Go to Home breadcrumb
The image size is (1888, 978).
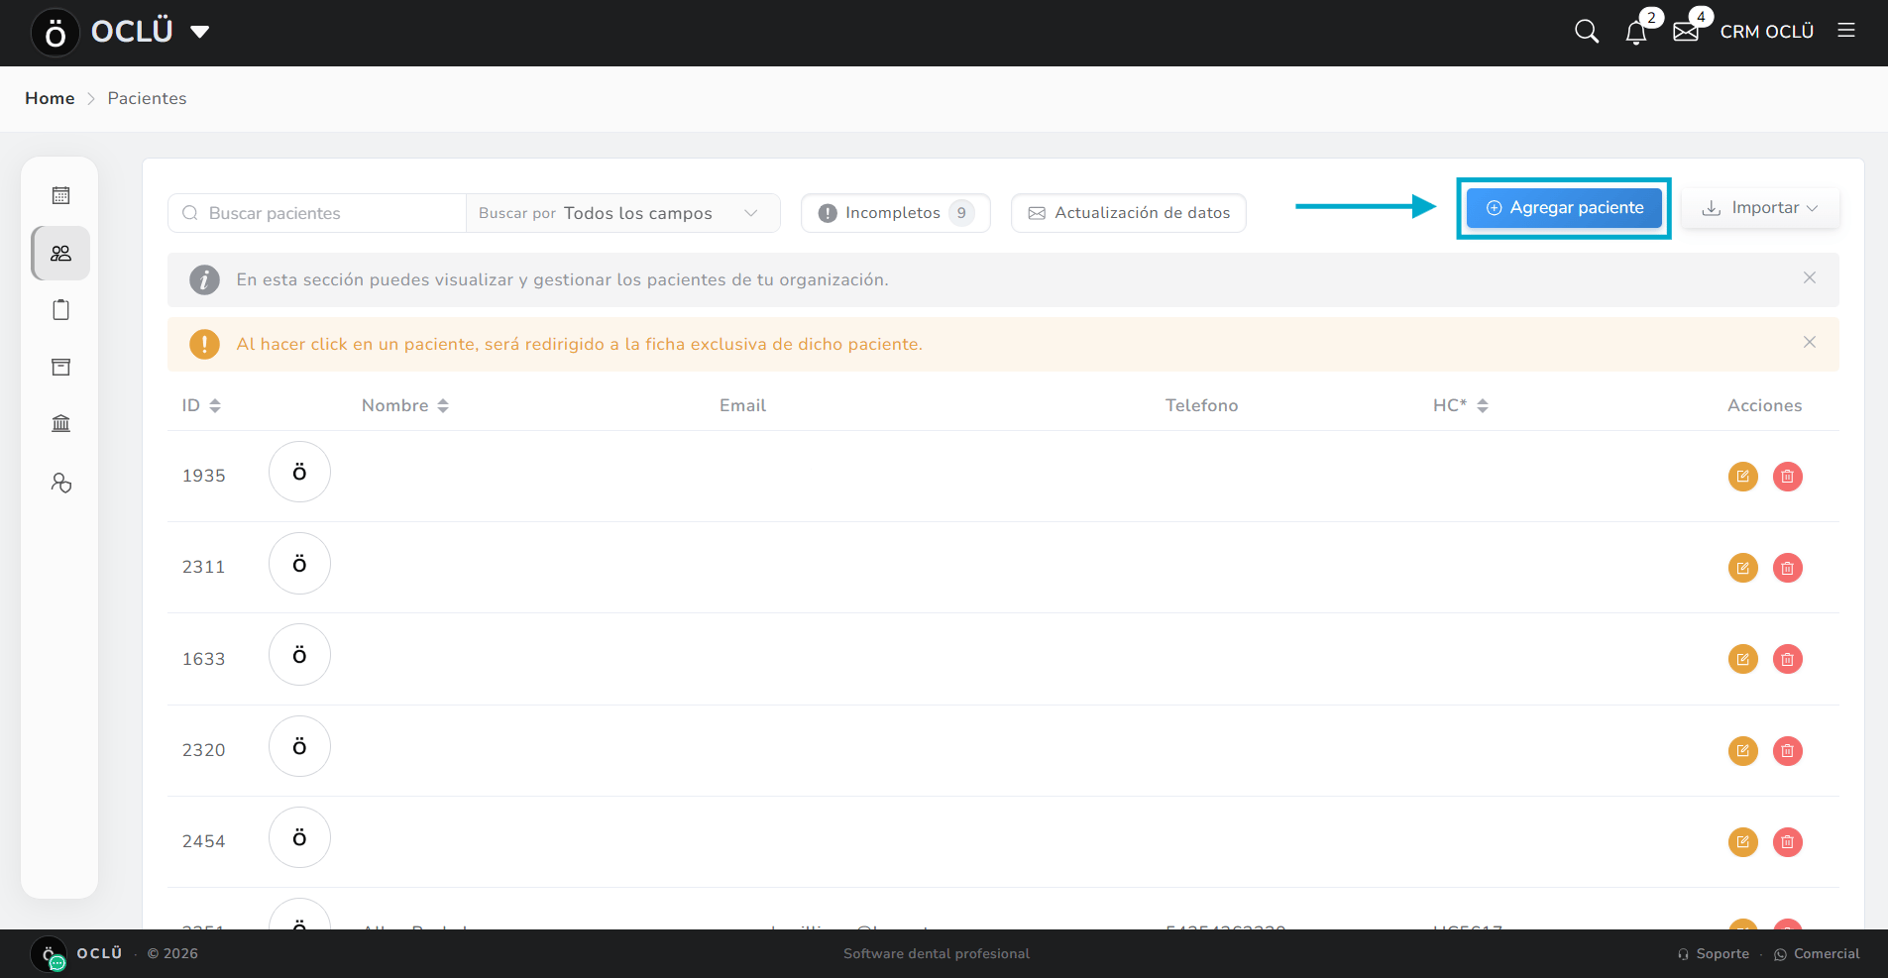pos(50,98)
